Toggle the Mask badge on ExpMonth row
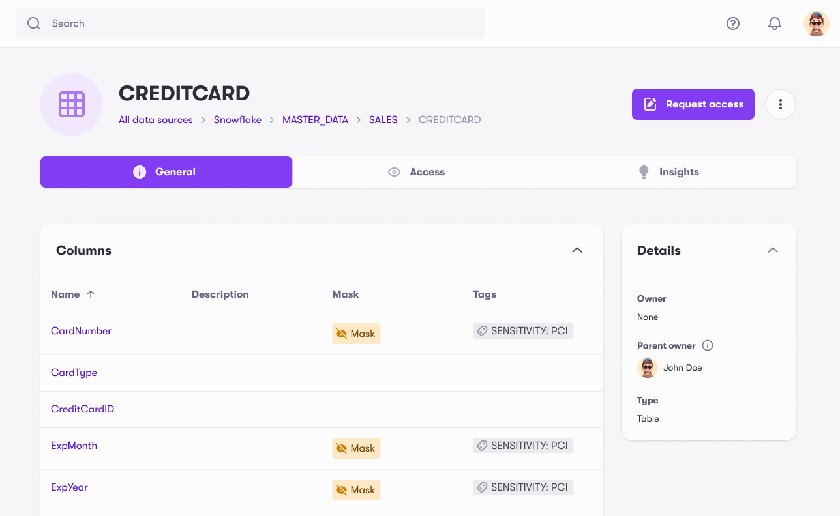 (x=356, y=448)
